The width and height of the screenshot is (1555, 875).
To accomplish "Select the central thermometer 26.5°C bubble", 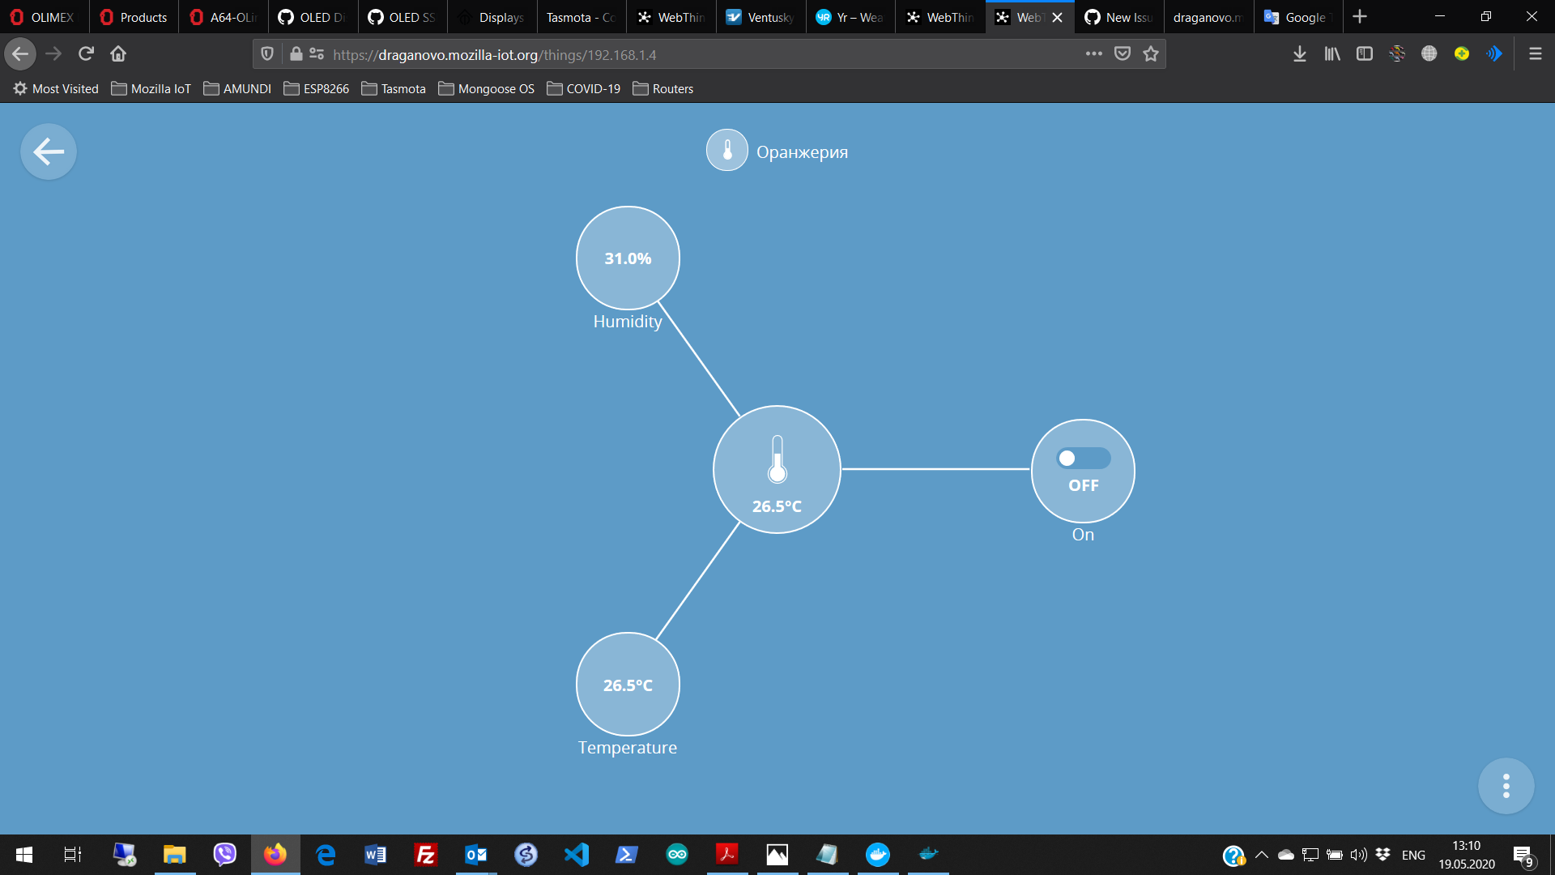I will (777, 470).
